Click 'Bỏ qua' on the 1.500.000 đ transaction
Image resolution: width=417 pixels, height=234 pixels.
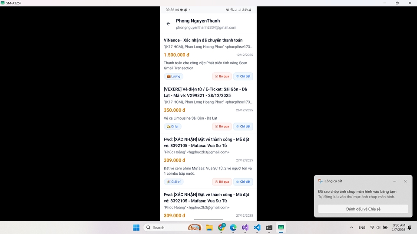click(222, 76)
